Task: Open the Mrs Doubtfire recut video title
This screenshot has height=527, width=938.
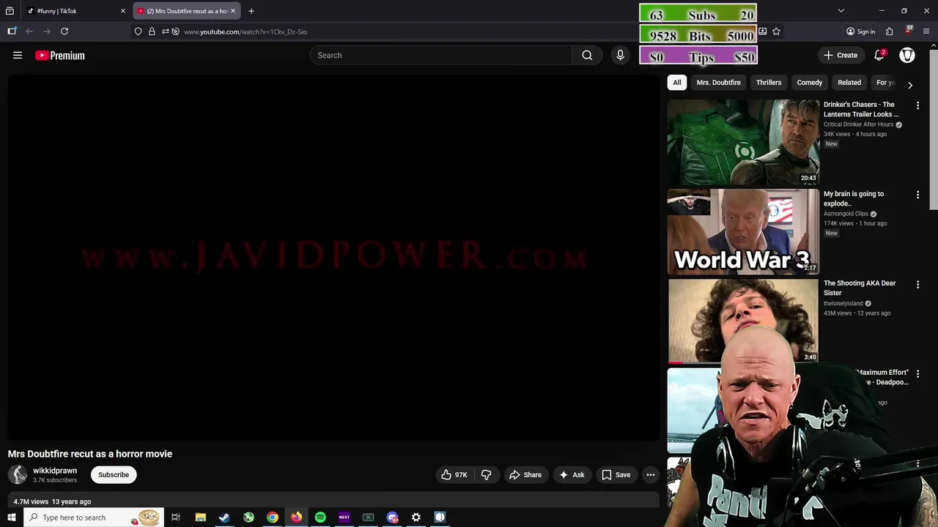Action: [90, 454]
